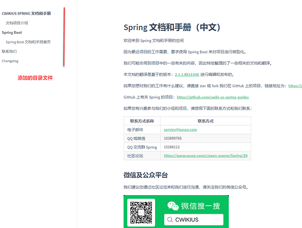Open 文档项目介绍 in the sidebar

click(17, 23)
